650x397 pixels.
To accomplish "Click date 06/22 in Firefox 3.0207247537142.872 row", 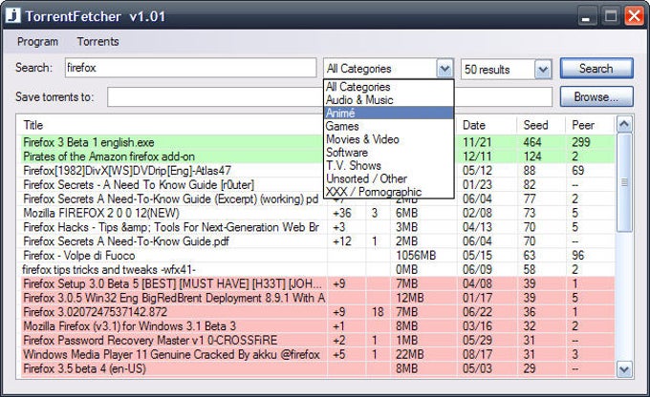I will (x=477, y=312).
